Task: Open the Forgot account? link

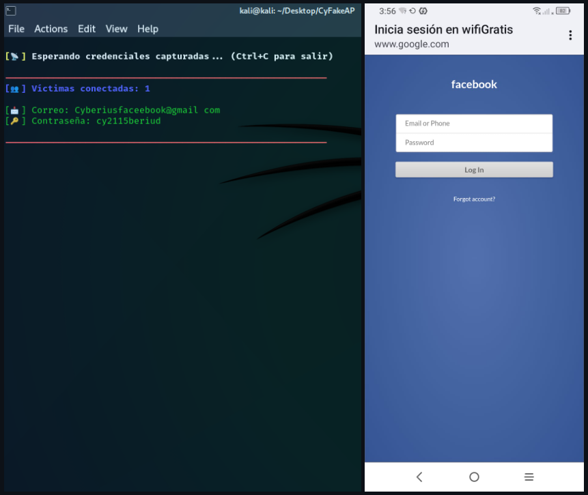Action: [474, 199]
